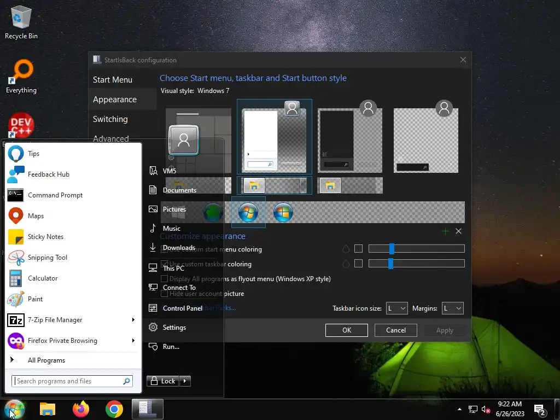Open Paint from the Start menu
The width and height of the screenshot is (560, 420).
pos(73,299)
